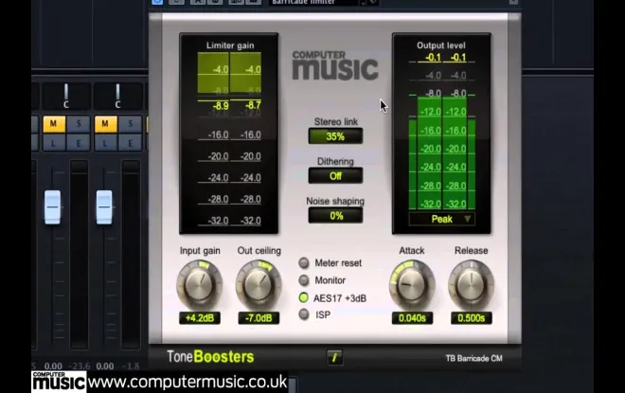Viewport: 625px width, 393px height.
Task: Enable the ISP option
Action: click(304, 314)
